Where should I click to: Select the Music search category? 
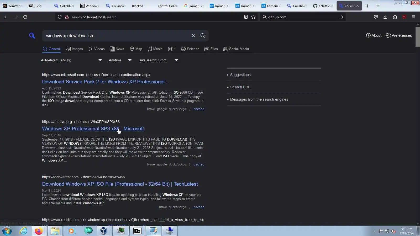coord(155,49)
